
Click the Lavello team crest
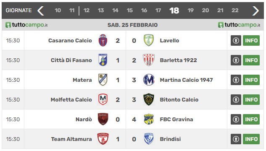[x=149, y=40]
